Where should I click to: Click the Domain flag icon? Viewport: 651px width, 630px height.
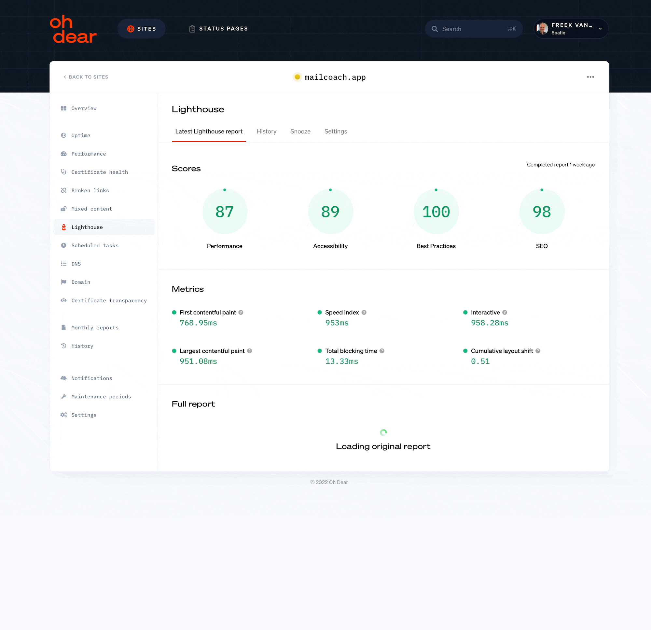[x=63, y=282]
